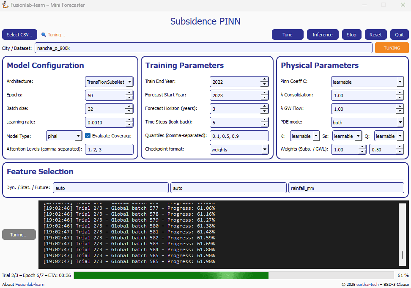The height and width of the screenshot is (288, 411).
Task: Open the Fusionlab-learn about link
Action: (30, 284)
